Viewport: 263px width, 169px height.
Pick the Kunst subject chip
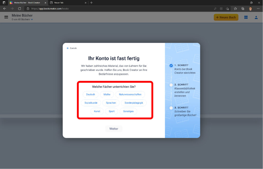coord(97,111)
